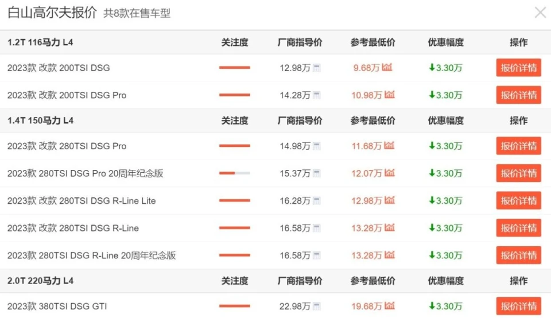Open 报价详情 for 280TSI DSG R-Line Lite
The height and width of the screenshot is (318, 551).
[x=518, y=201]
